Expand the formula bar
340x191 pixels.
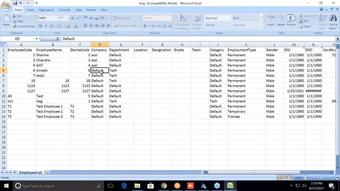click(338, 39)
